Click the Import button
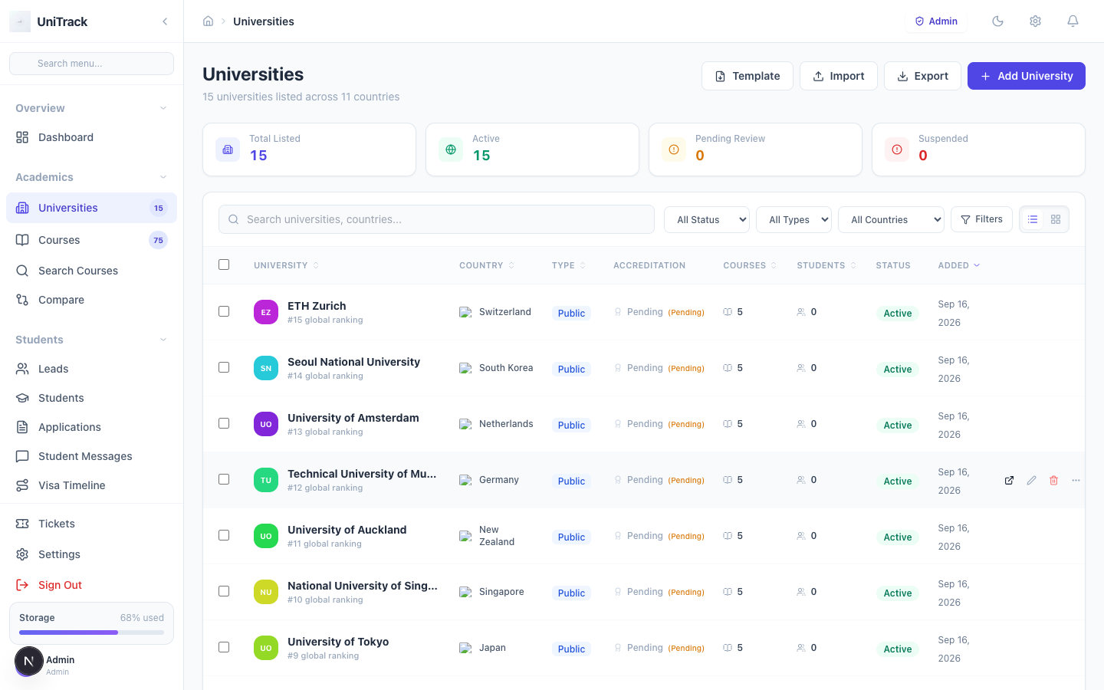The width and height of the screenshot is (1104, 690). pos(839,76)
